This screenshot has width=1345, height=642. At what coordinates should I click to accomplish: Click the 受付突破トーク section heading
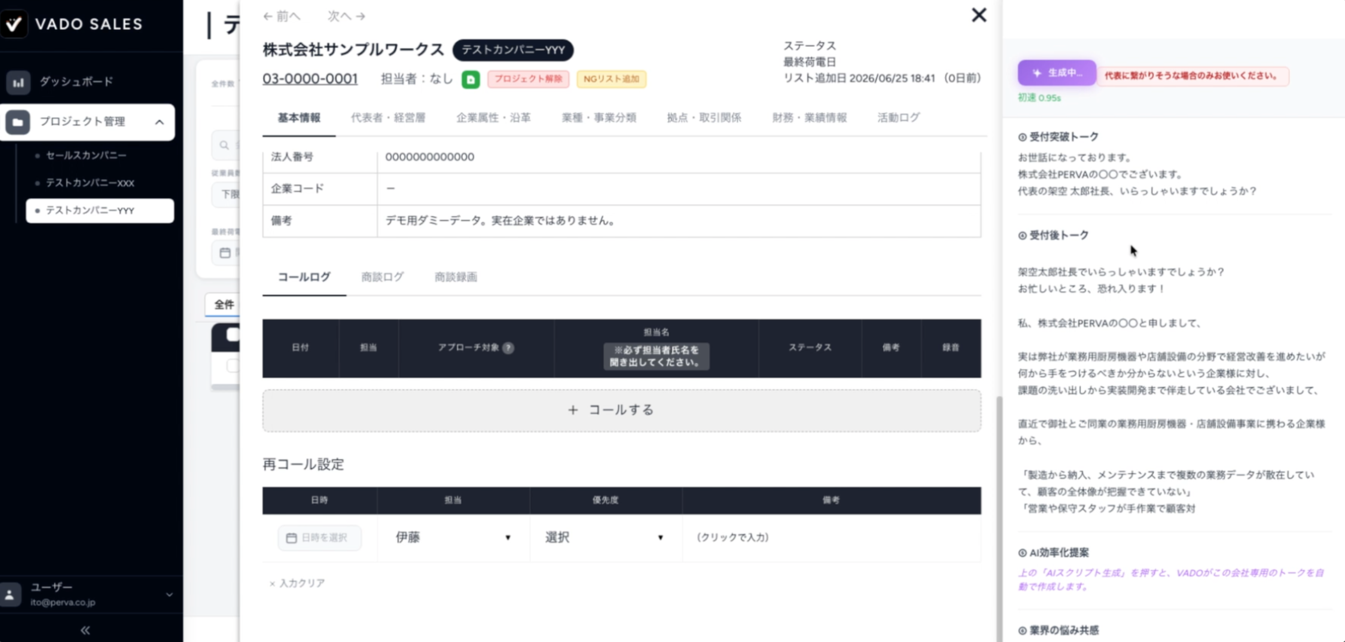point(1058,137)
